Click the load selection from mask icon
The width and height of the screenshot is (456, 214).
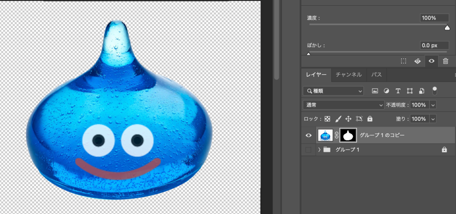(x=403, y=61)
